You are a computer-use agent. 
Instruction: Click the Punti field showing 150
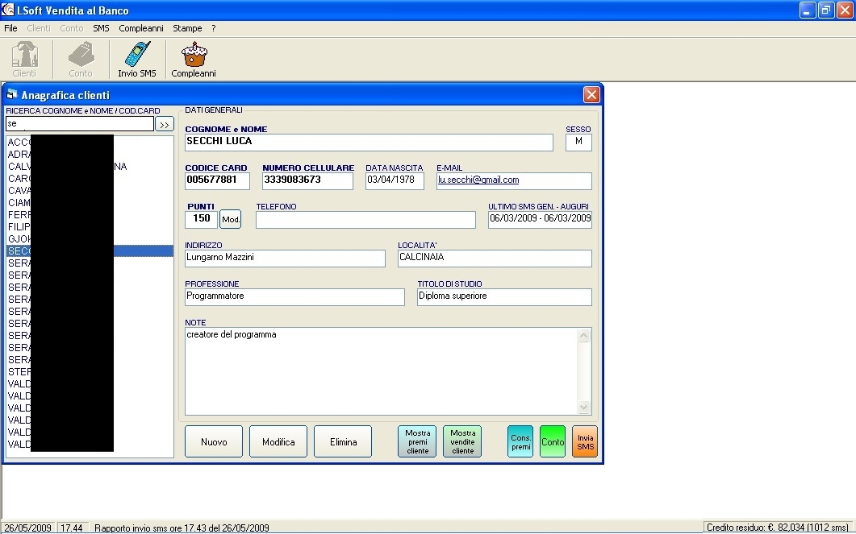coord(202,220)
